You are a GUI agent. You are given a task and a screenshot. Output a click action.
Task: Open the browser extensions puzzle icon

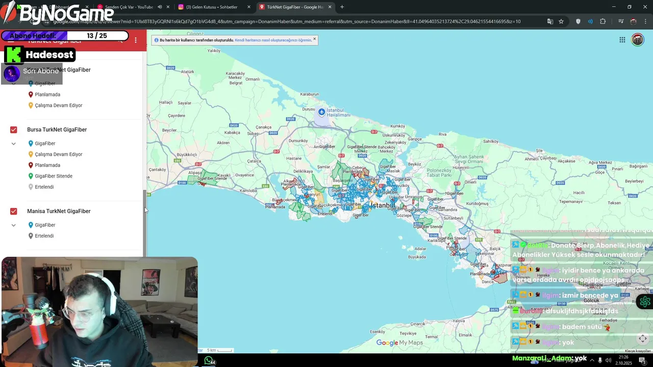pyautogui.click(x=603, y=21)
